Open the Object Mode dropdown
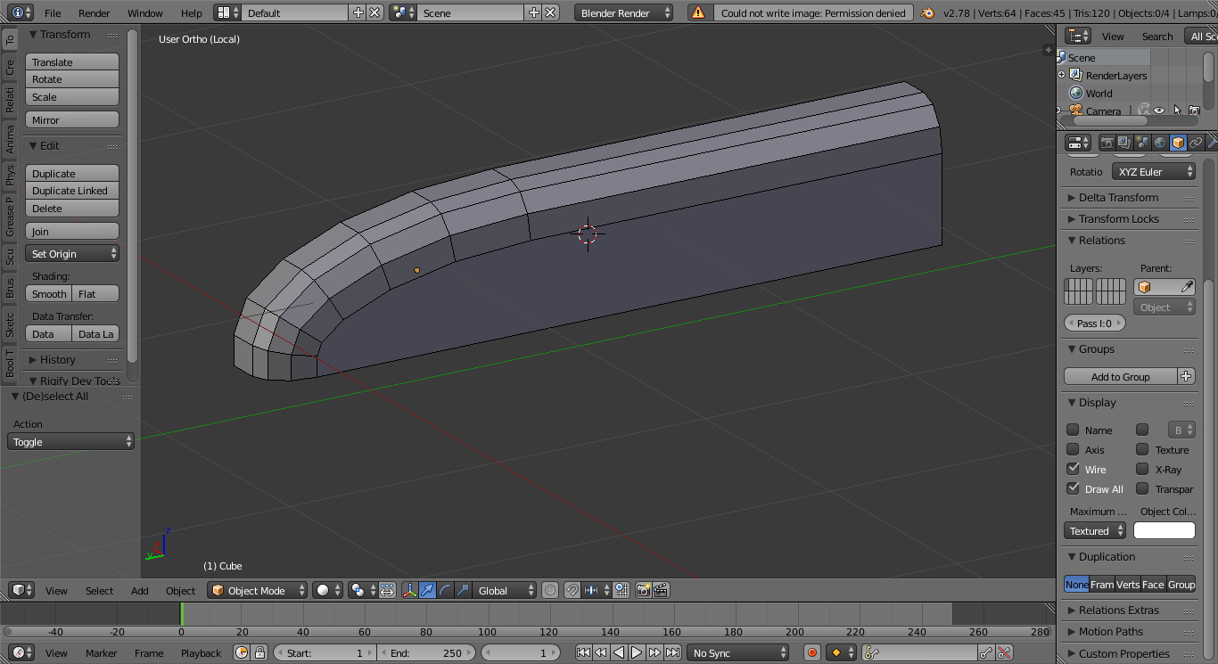The width and height of the screenshot is (1218, 664). click(257, 590)
